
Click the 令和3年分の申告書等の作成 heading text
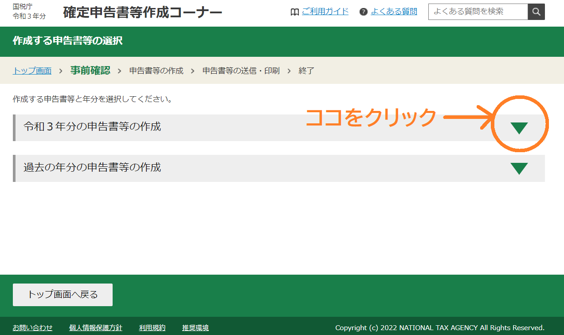click(x=92, y=127)
